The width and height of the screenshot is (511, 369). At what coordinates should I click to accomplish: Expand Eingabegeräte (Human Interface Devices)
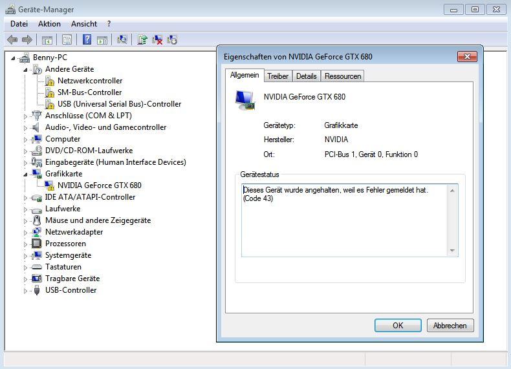click(25, 162)
